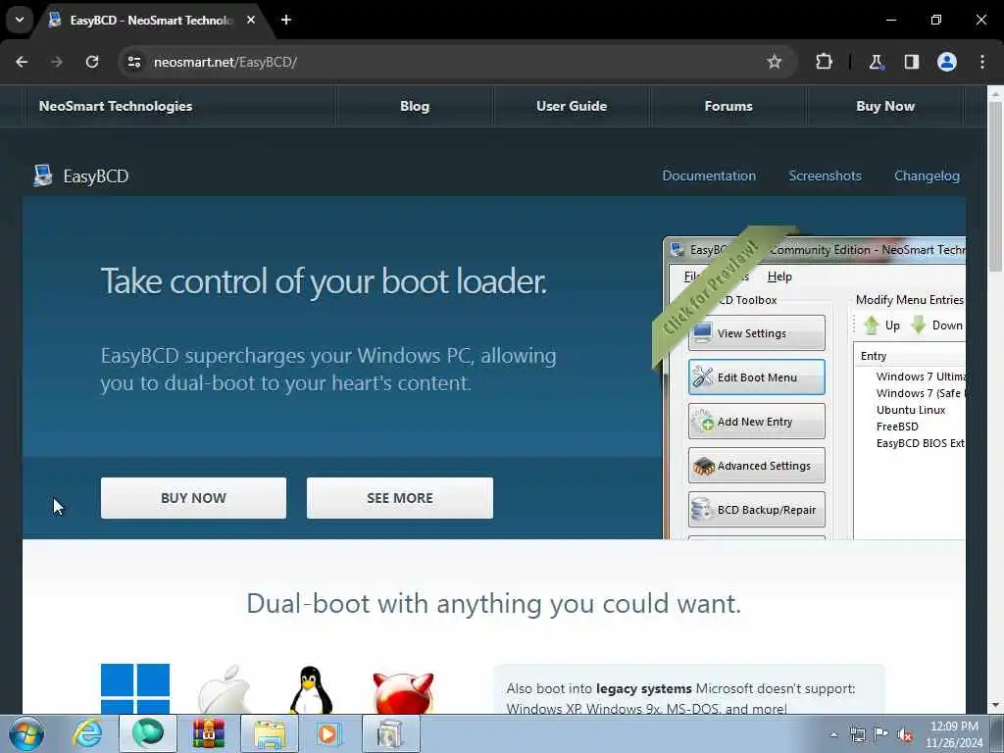
Task: Click the Apple logo icon
Action: pyautogui.click(x=225, y=689)
